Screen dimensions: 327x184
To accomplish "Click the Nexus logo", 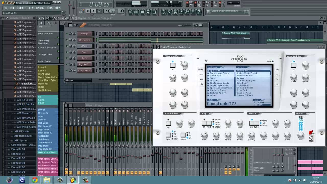I will pos(239,59).
